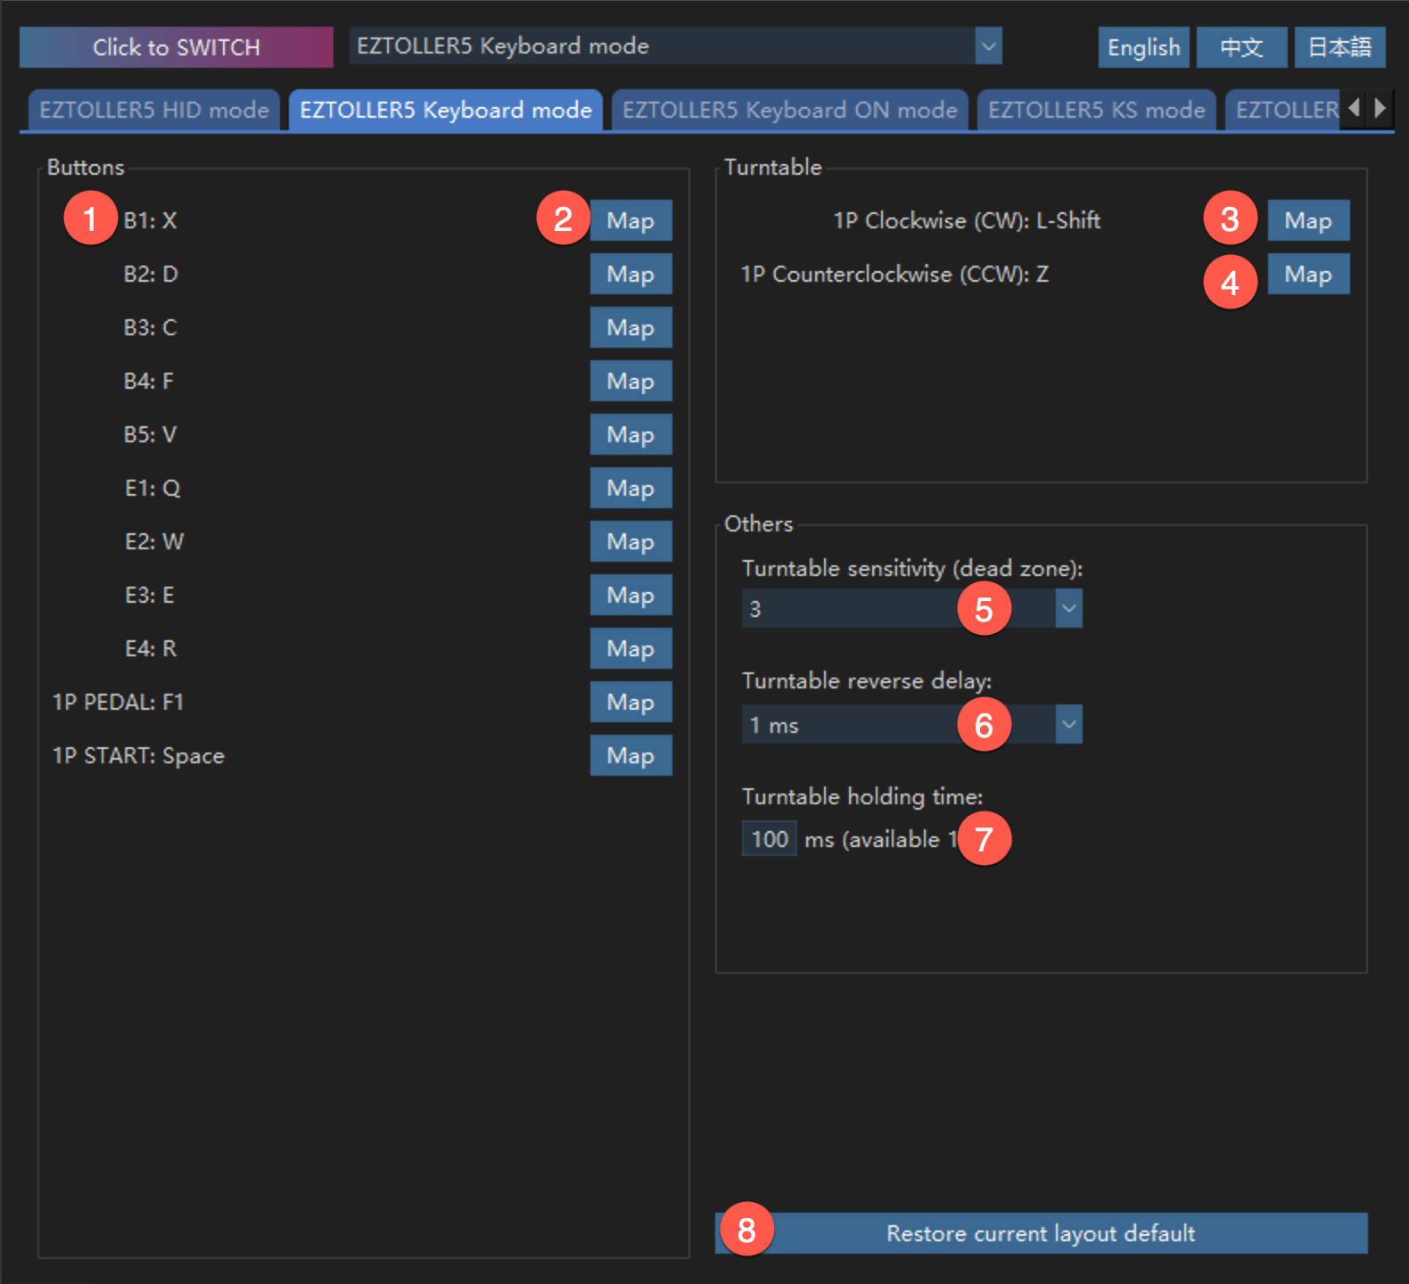Click the 'E2: W' label
Viewport: 1409px width, 1284px height.
[x=154, y=541]
